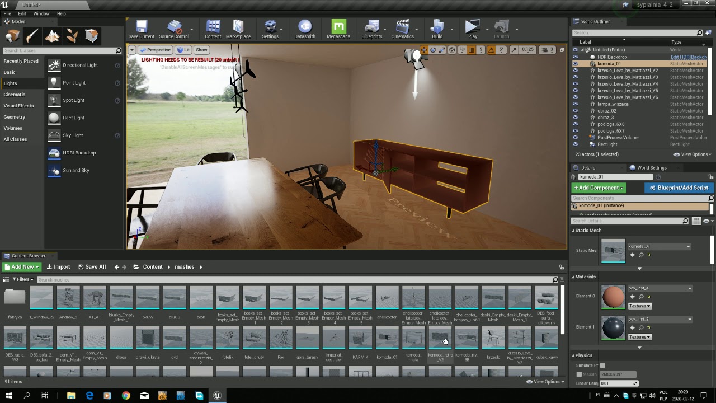Image resolution: width=716 pixels, height=403 pixels.
Task: Toggle visibility eye for komoda_01 actor
Action: point(576,64)
